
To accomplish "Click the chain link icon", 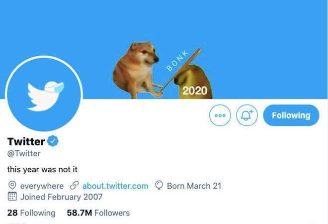I will tap(75, 186).
